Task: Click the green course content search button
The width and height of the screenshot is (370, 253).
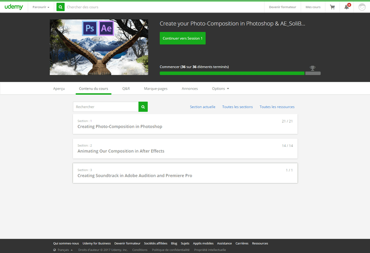Action: [x=143, y=107]
